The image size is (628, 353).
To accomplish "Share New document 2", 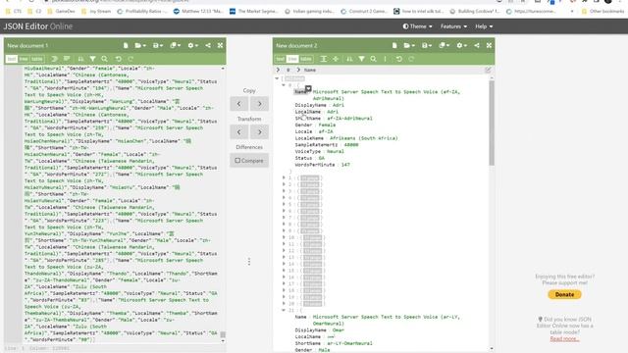I will 477,46.
